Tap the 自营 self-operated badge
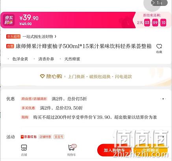The height and width of the screenshot is (161, 172). pos(10,46)
